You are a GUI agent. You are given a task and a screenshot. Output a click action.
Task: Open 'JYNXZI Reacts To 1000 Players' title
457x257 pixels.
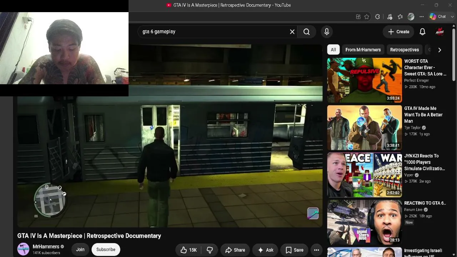[425, 162]
